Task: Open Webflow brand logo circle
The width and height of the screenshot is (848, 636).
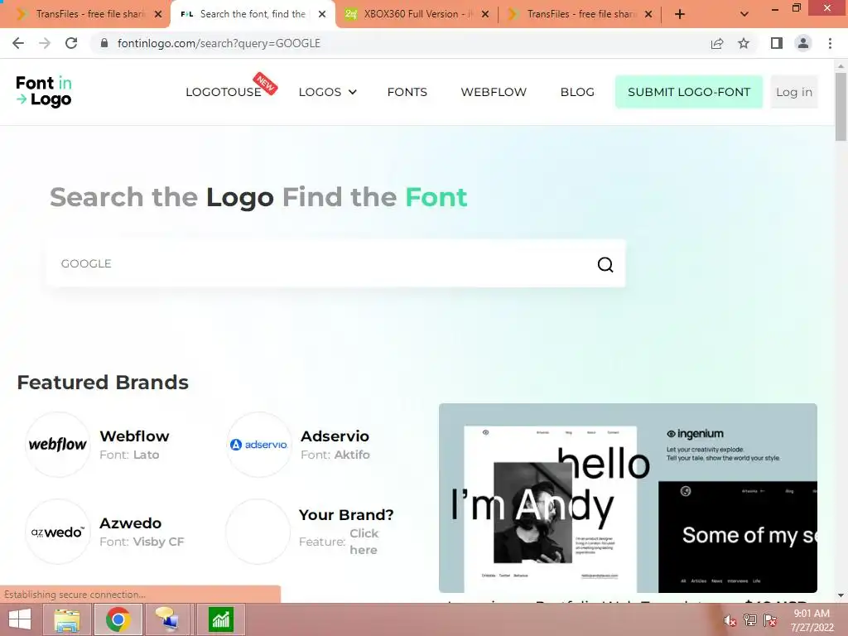Action: [x=58, y=445]
